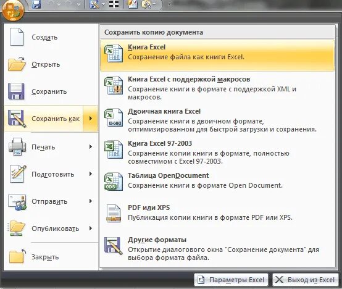Image resolution: width=342 pixels, height=289 pixels.
Task: Click the description Сохранение файла как книги Excel.
Action: point(186,57)
